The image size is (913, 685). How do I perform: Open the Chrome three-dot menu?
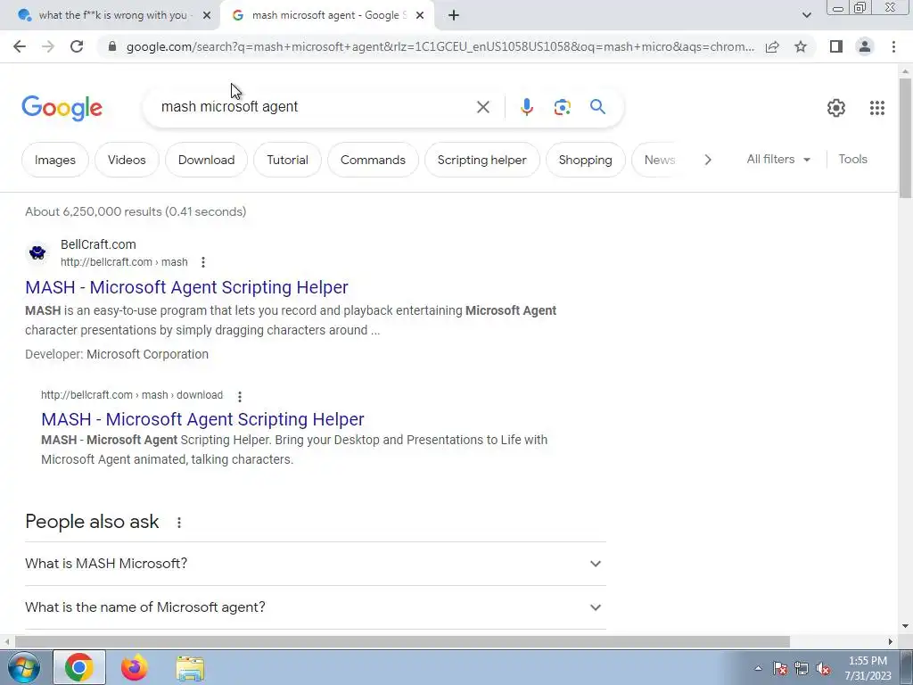pos(893,46)
